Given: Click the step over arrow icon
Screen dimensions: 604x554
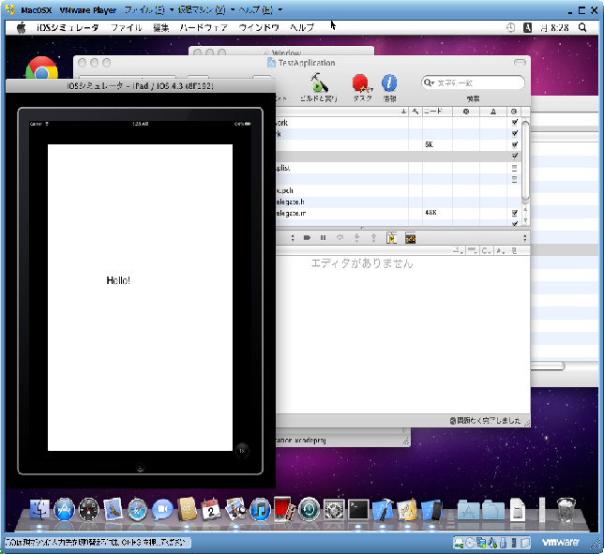Looking at the screenshot, I should point(340,238).
